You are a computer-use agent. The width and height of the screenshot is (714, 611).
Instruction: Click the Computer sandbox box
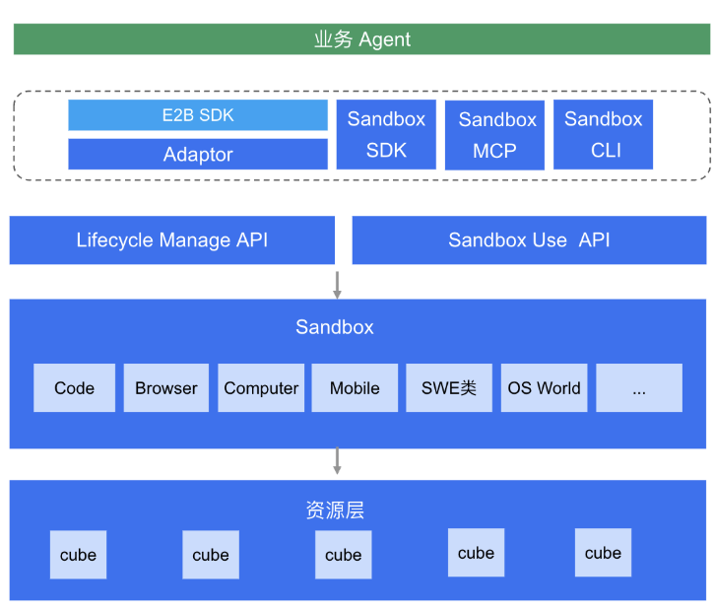point(261,388)
